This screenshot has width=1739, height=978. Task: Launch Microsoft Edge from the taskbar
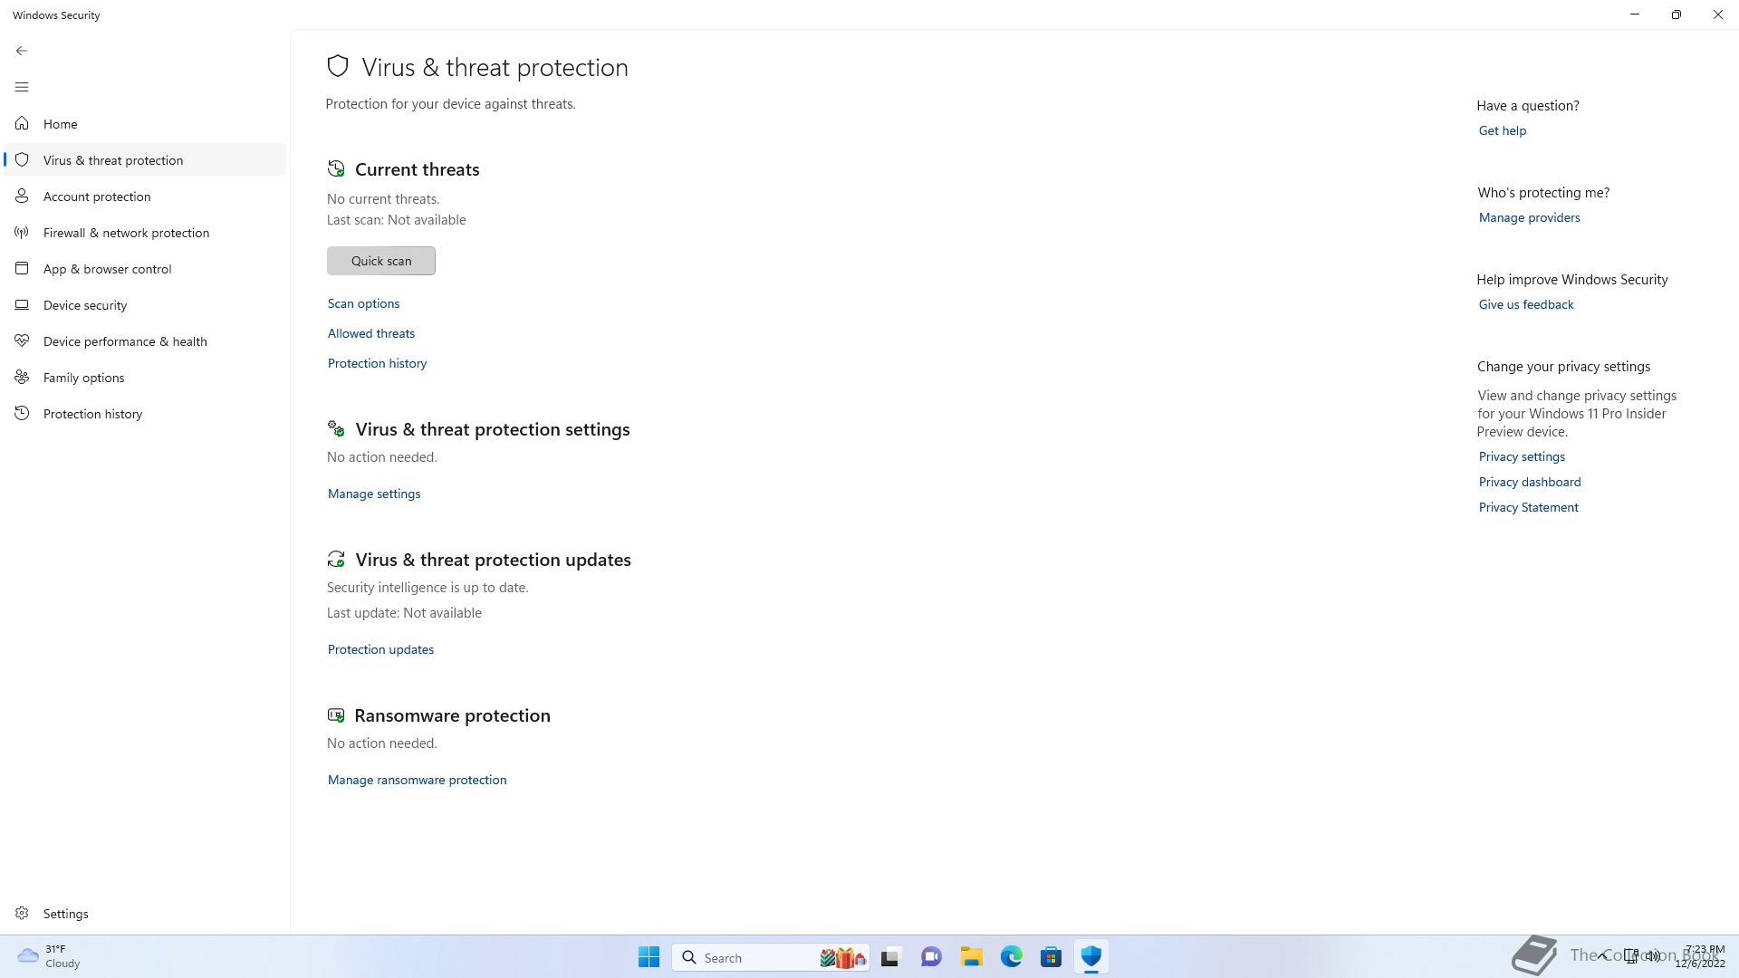coord(1012,957)
